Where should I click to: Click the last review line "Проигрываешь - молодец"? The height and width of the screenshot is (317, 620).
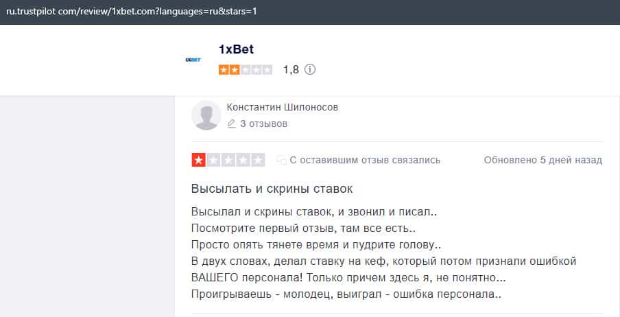(346, 295)
